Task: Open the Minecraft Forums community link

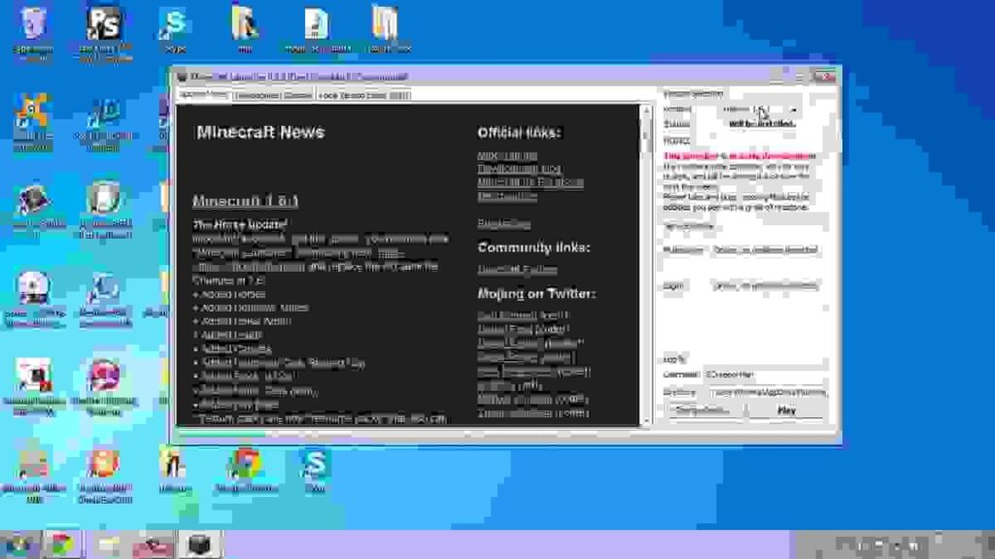Action: [517, 270]
